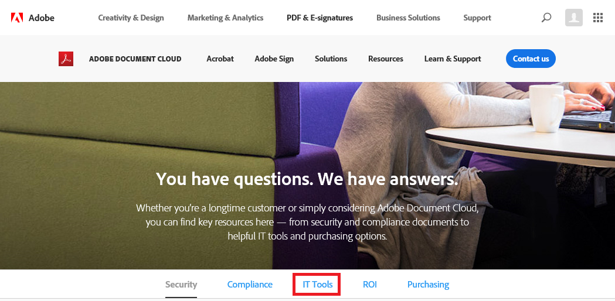Click the red Acrobat PDF icon
This screenshot has width=615, height=301.
click(66, 59)
